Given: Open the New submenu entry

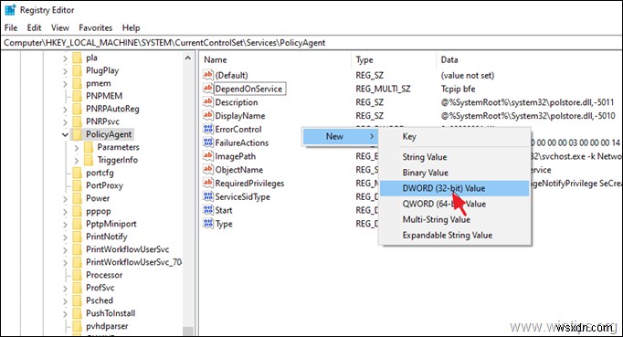Looking at the screenshot, I should click(x=340, y=136).
